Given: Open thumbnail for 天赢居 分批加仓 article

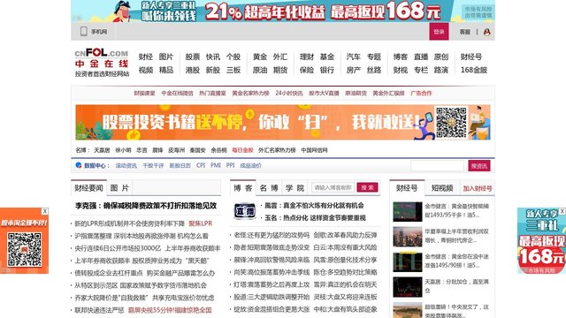Looking at the screenshot, I should click(x=408, y=287).
